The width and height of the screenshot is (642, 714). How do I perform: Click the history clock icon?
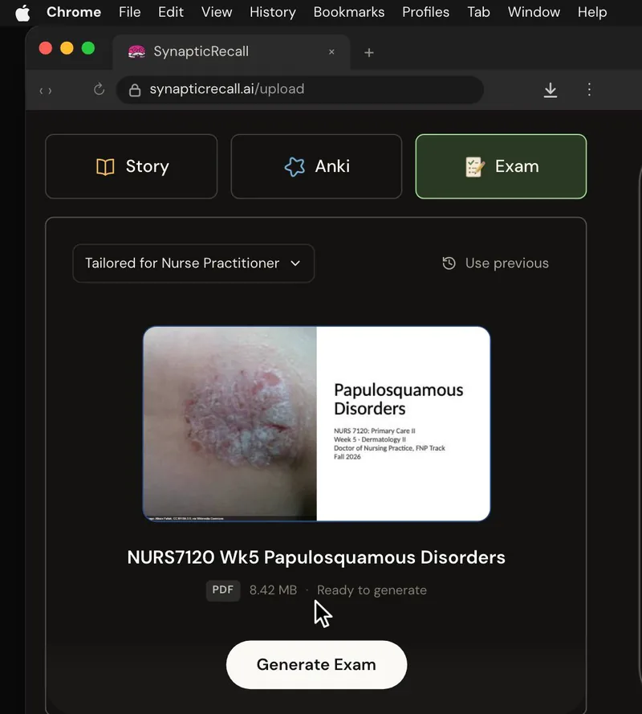point(449,263)
